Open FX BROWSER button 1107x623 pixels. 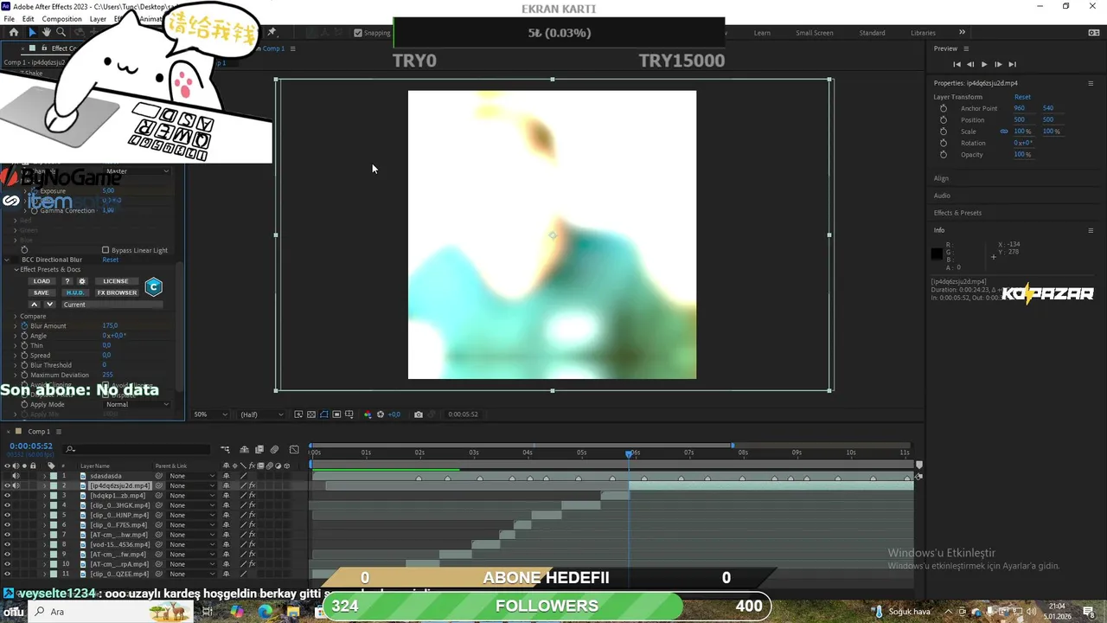117,292
